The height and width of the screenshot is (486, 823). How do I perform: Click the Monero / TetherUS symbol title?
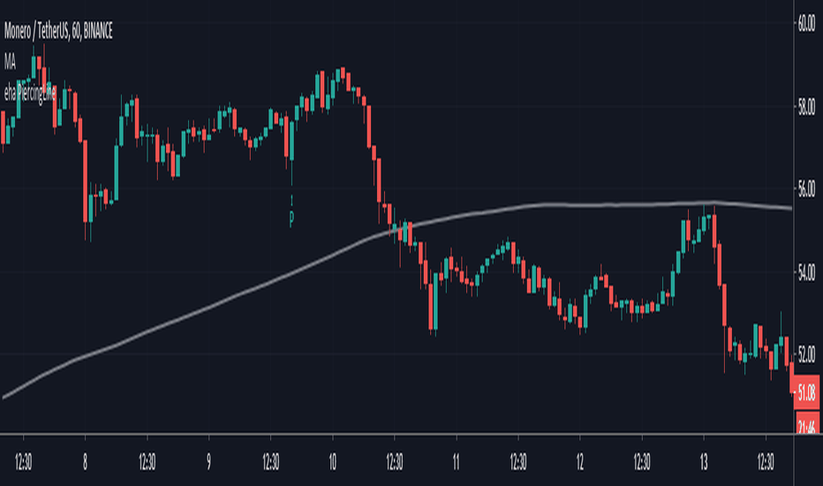tap(58, 32)
